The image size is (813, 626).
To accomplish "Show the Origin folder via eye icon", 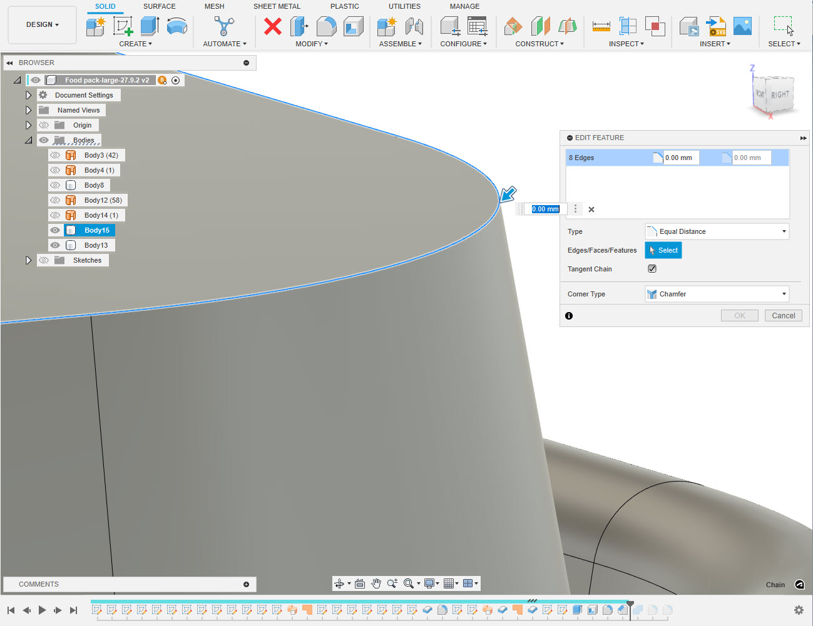I will pos(44,125).
